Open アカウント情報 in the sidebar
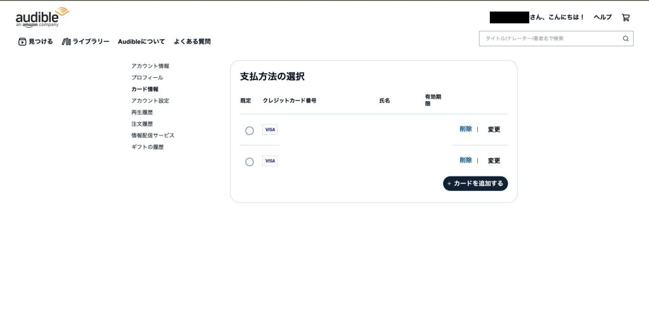The width and height of the screenshot is (649, 327). [x=150, y=66]
